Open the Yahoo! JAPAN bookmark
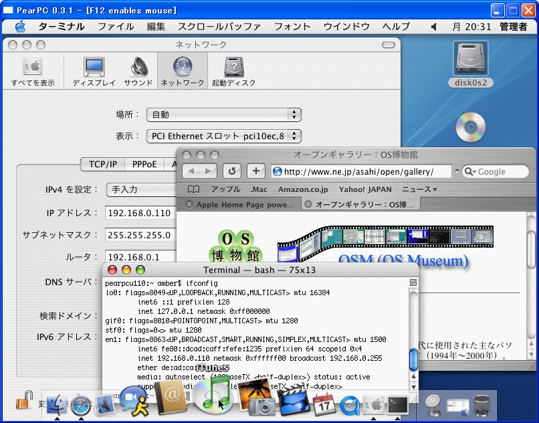Image resolution: width=539 pixels, height=423 pixels. click(365, 189)
